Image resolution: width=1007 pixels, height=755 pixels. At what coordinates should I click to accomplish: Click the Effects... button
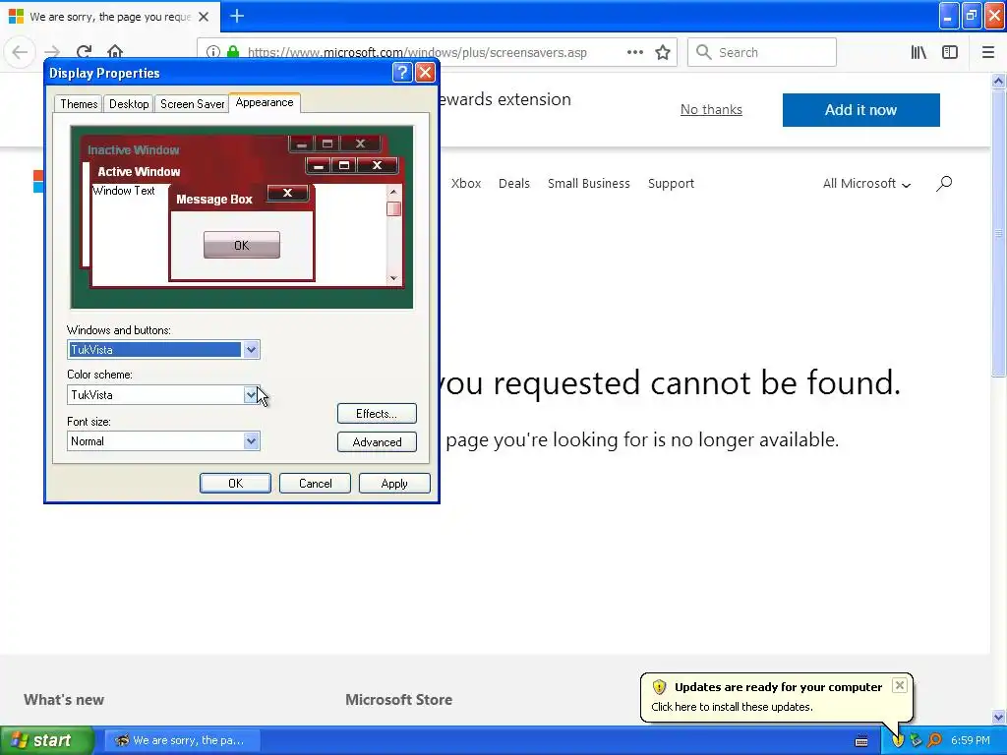(x=377, y=414)
